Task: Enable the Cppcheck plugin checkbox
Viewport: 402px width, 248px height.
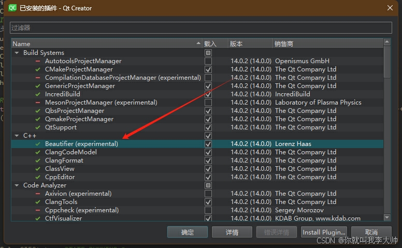Action: pos(208,210)
